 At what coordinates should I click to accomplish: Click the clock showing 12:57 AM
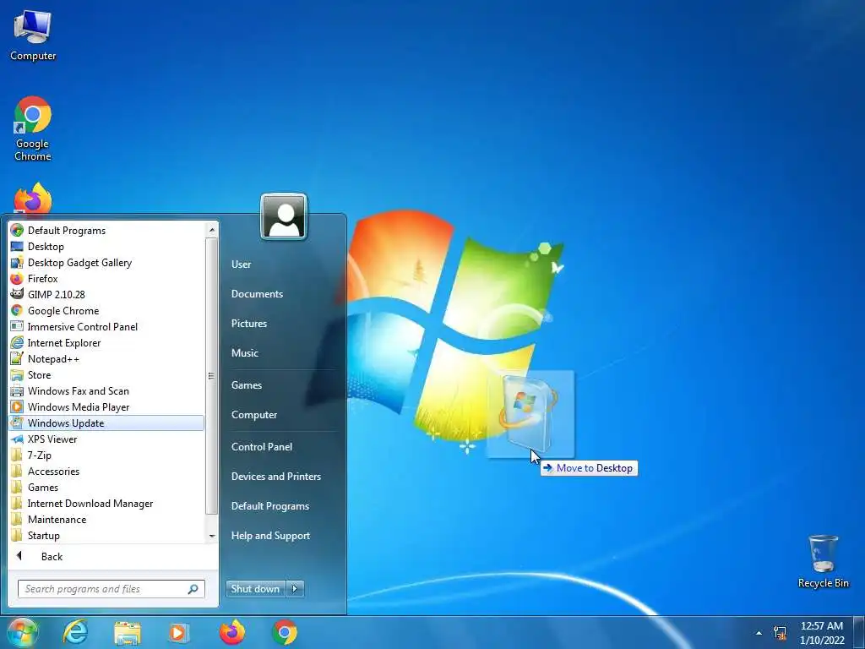click(821, 626)
